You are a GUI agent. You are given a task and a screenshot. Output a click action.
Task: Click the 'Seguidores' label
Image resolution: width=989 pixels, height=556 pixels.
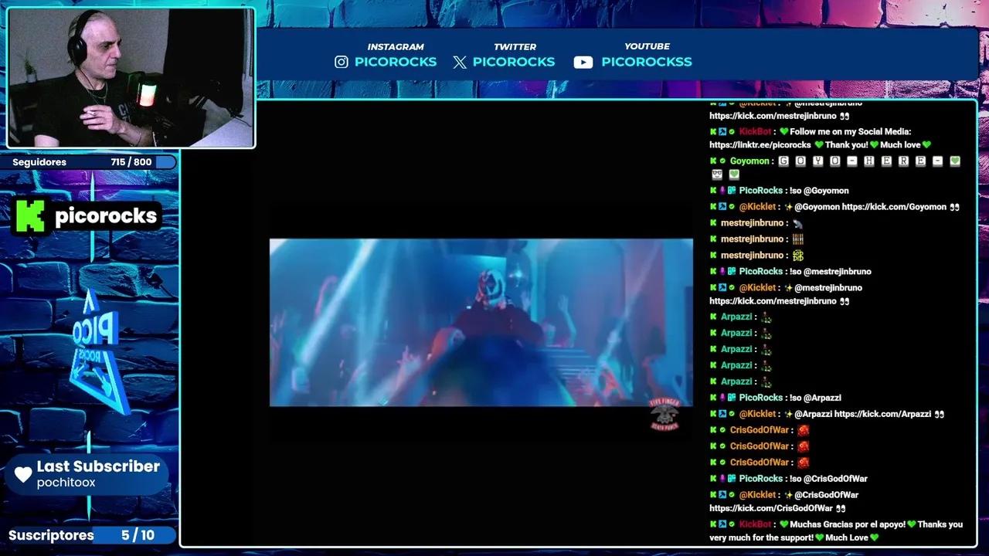coord(39,162)
